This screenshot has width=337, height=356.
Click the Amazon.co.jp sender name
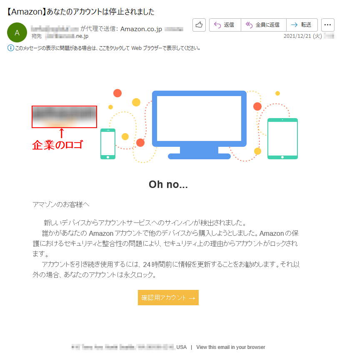click(x=141, y=29)
